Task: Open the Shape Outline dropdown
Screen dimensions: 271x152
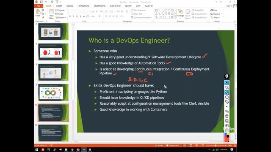Action: (x=200, y=14)
